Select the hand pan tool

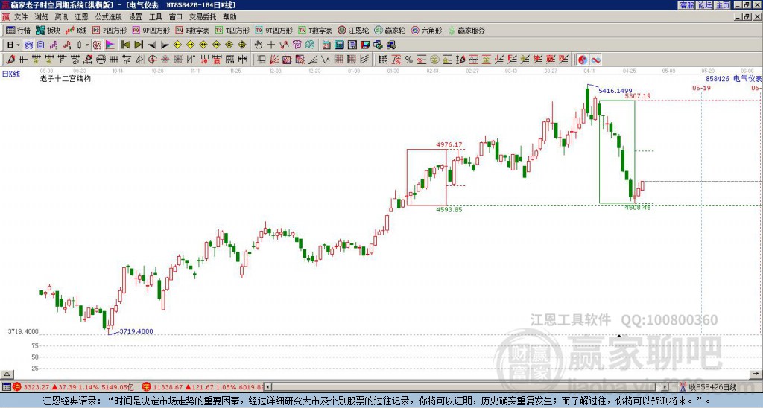point(259,45)
